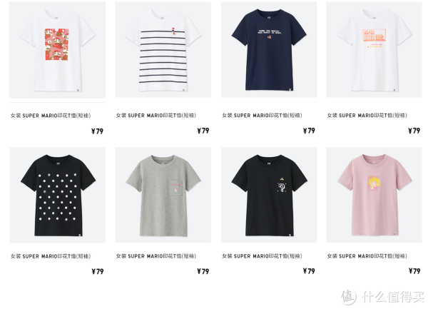Click the ¥79 price of the polka dot tee
428x309 pixels.
pyautogui.click(x=98, y=271)
